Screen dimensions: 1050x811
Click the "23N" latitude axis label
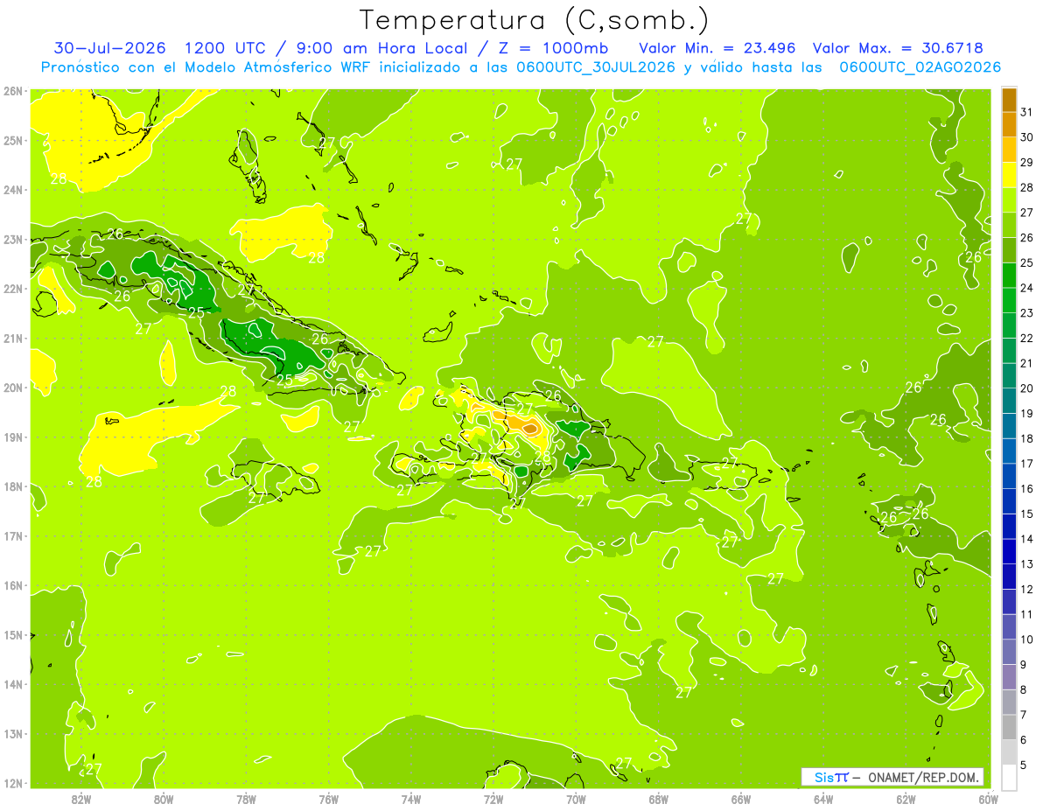13,240
